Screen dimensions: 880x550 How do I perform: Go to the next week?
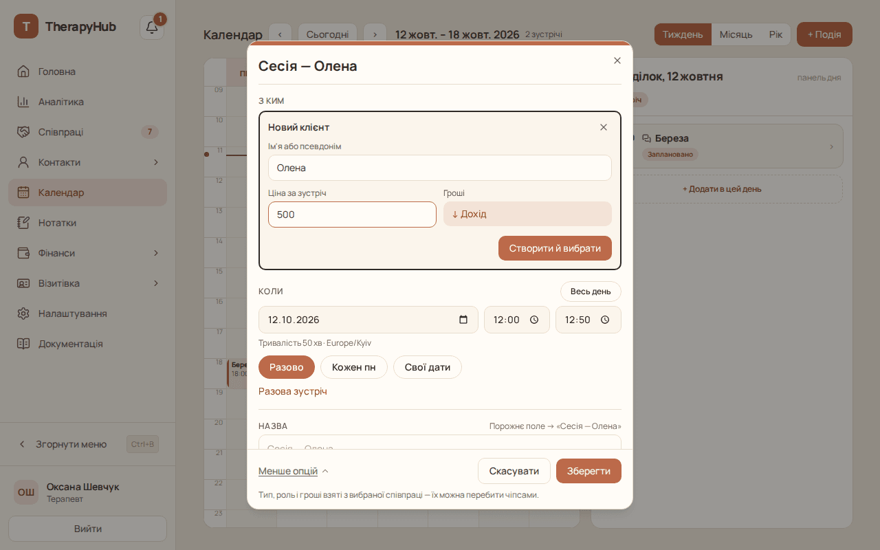(x=375, y=34)
